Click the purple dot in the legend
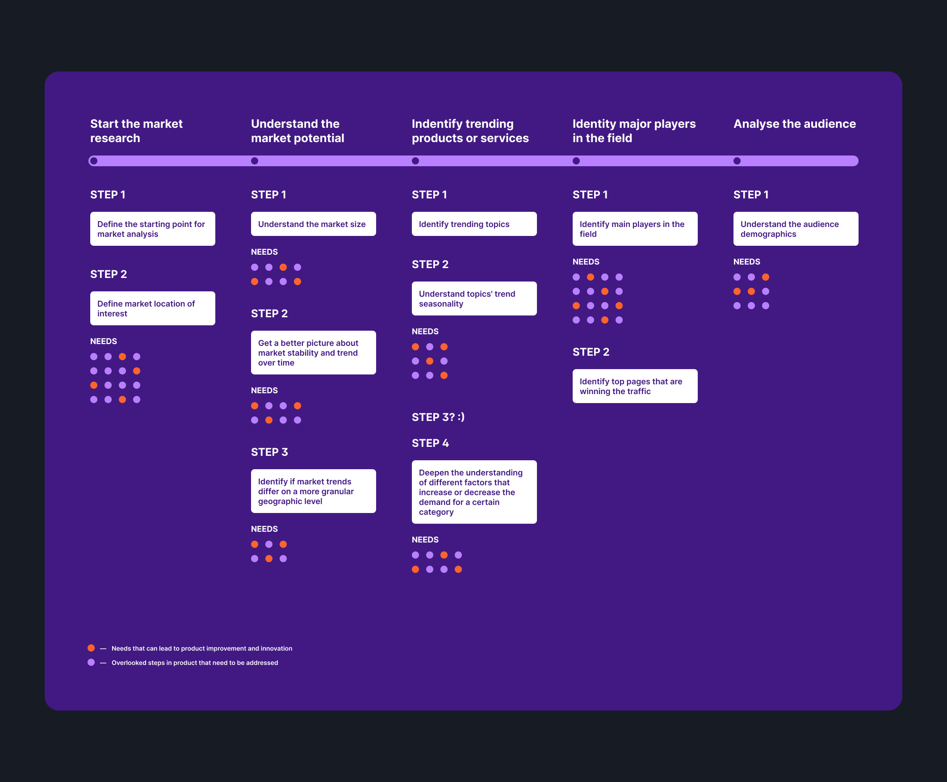This screenshot has height=782, width=947. point(91,662)
